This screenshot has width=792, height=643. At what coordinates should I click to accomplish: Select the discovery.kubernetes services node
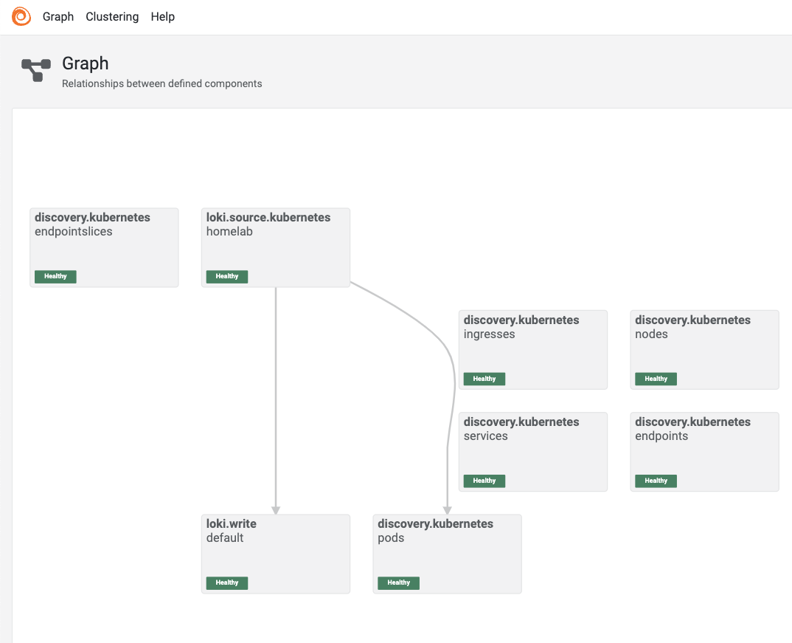532,451
